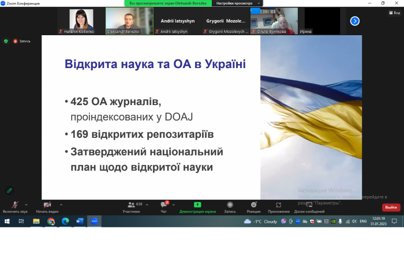
Task: Click the Viber tray icon
Action: pos(284,222)
